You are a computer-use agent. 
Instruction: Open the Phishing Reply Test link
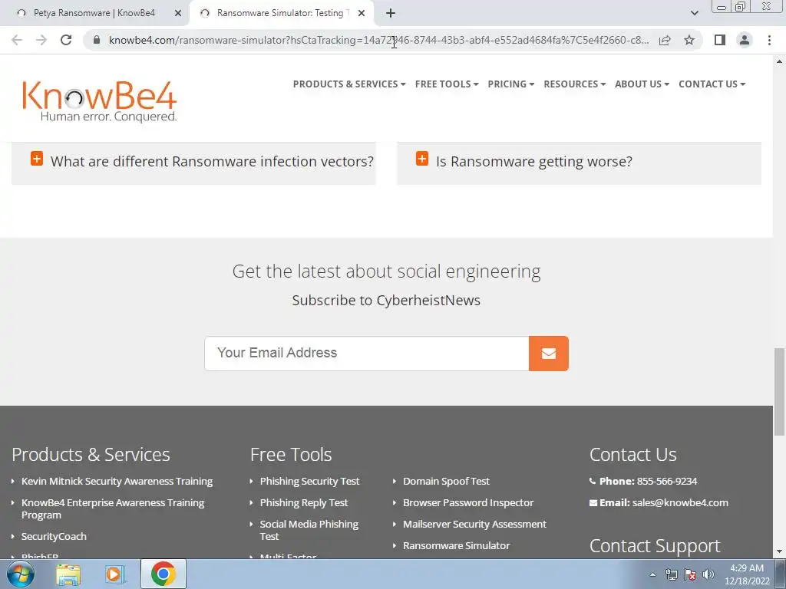coord(303,503)
